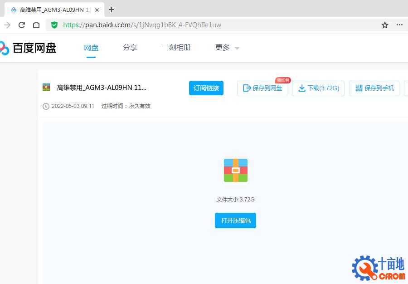The width and height of the screenshot is (408, 284).
Task: Click the archive icon beside the file name
Action: 46,87
